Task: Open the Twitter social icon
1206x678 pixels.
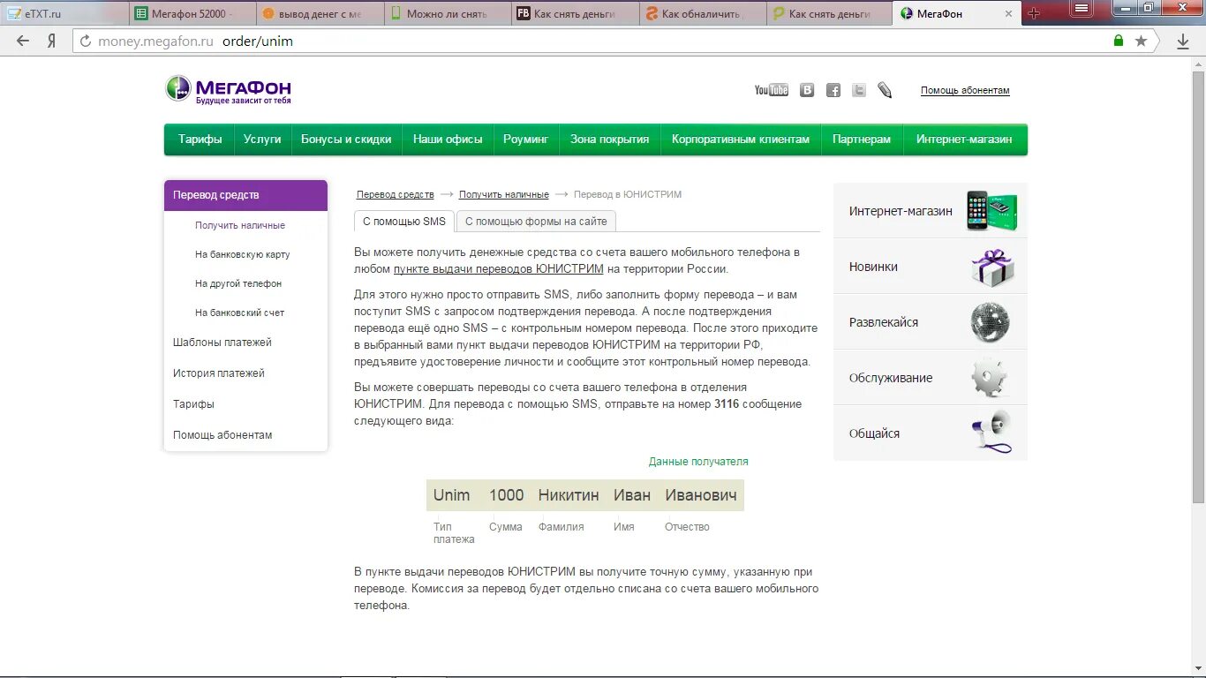Action: (x=859, y=90)
